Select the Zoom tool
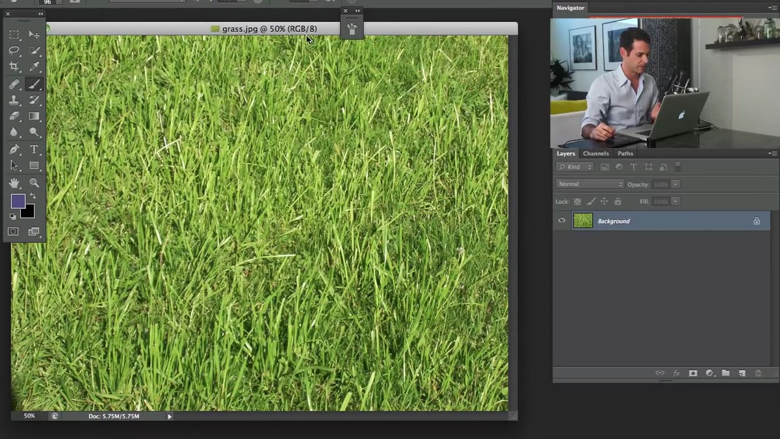Screen dimensions: 780x439 click(x=34, y=183)
